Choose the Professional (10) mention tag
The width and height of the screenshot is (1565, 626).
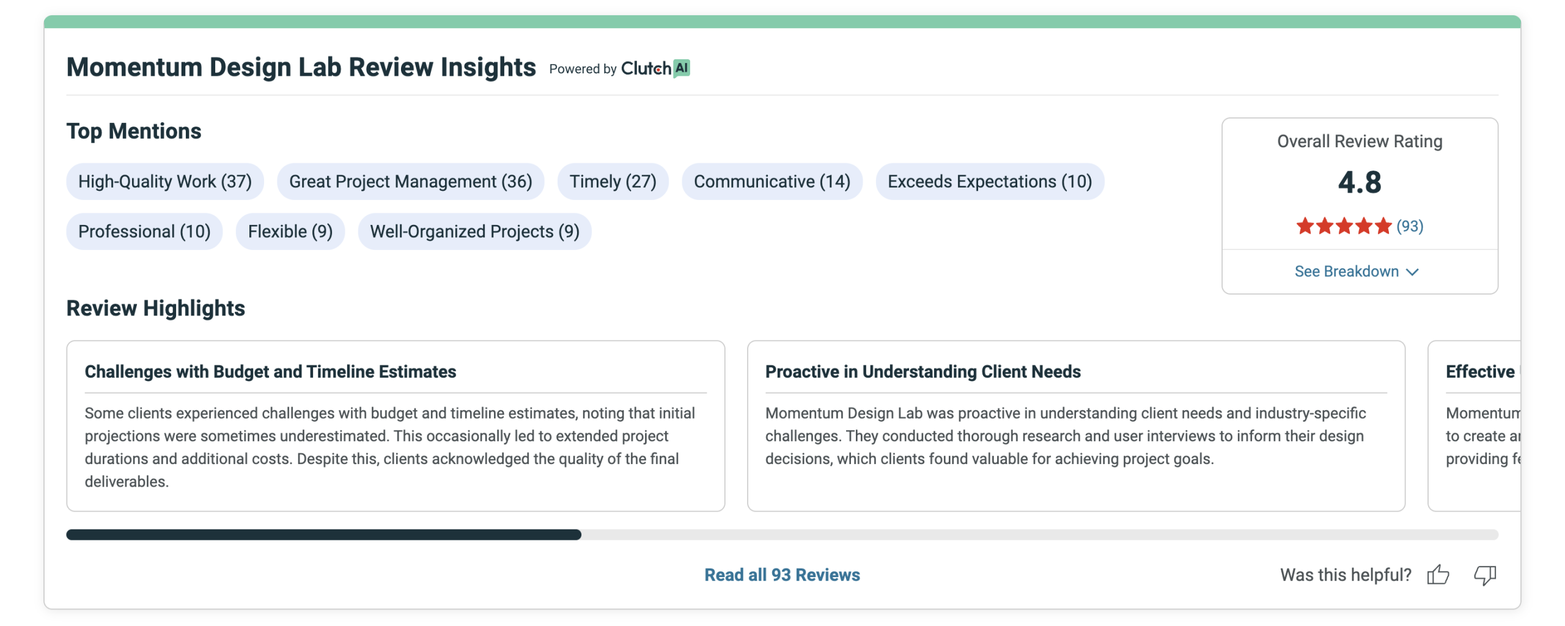[144, 232]
